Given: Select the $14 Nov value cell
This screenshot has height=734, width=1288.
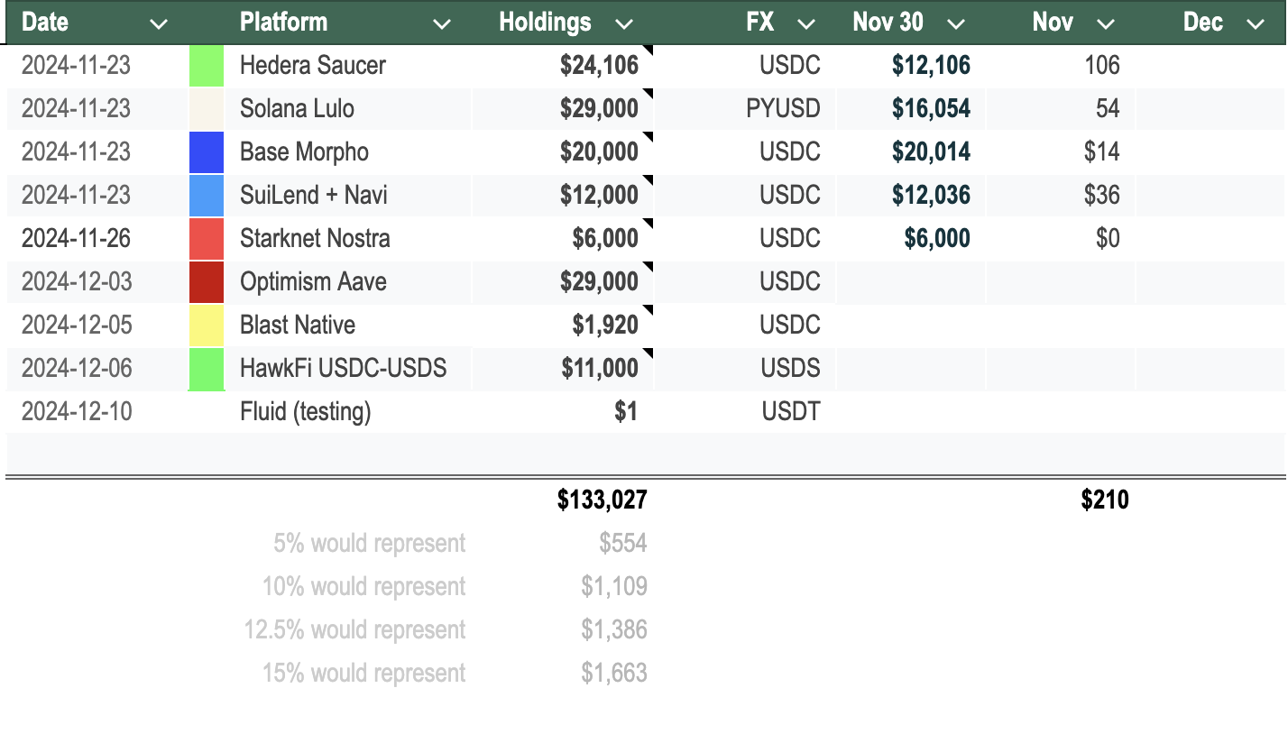Looking at the screenshot, I should tap(1061, 151).
